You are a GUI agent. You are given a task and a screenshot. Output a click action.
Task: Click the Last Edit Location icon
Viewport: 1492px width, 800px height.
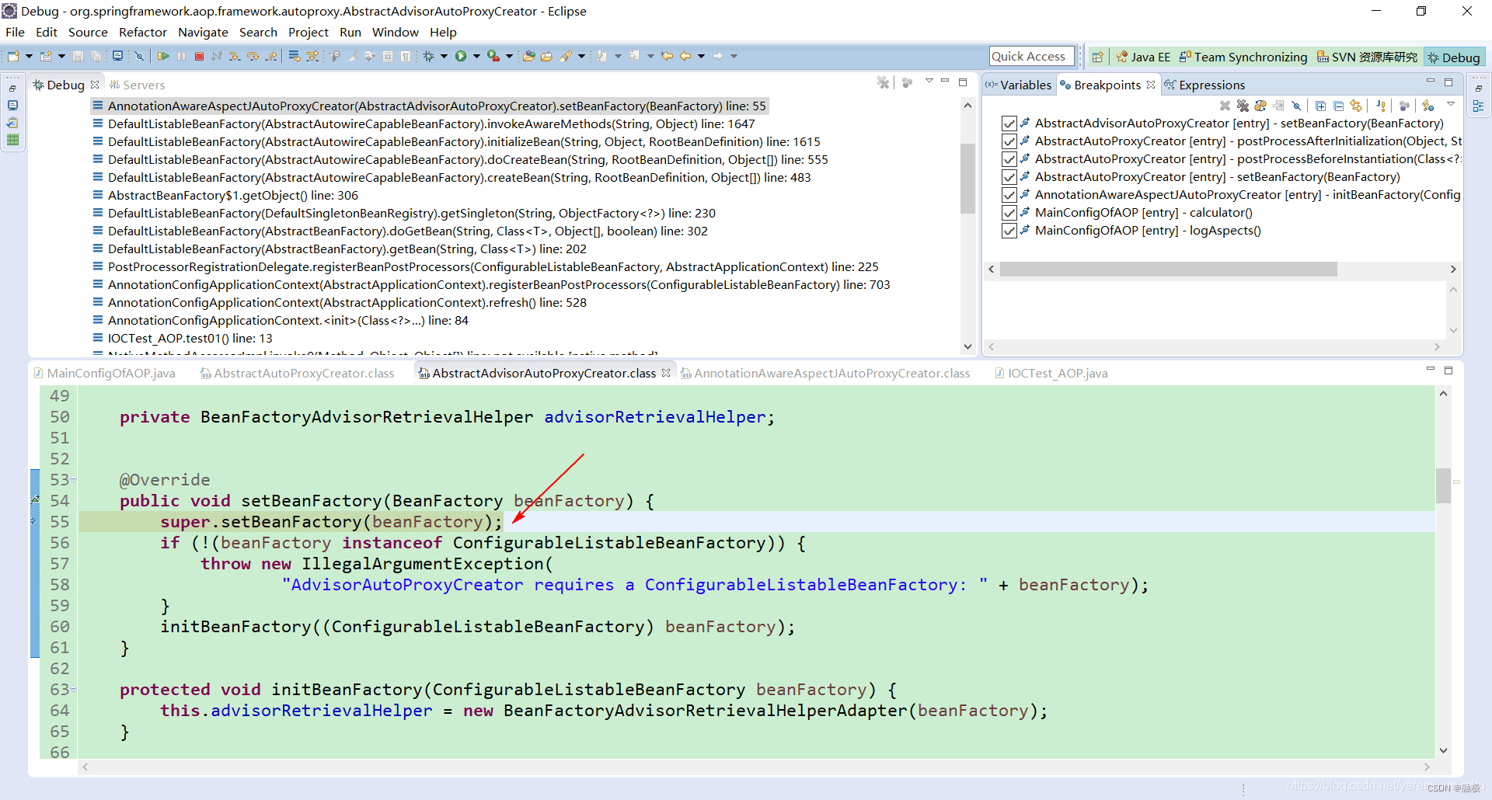667,56
